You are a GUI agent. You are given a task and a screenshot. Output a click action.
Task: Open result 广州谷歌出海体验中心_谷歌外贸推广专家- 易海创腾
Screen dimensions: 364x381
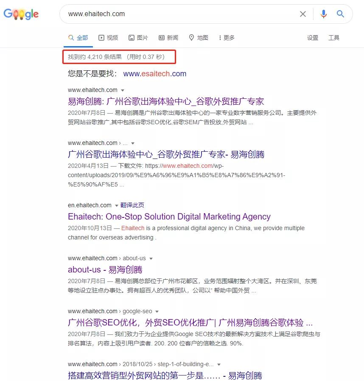(166, 154)
